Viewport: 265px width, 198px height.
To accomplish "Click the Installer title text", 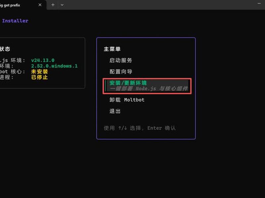I will [x=15, y=21].
